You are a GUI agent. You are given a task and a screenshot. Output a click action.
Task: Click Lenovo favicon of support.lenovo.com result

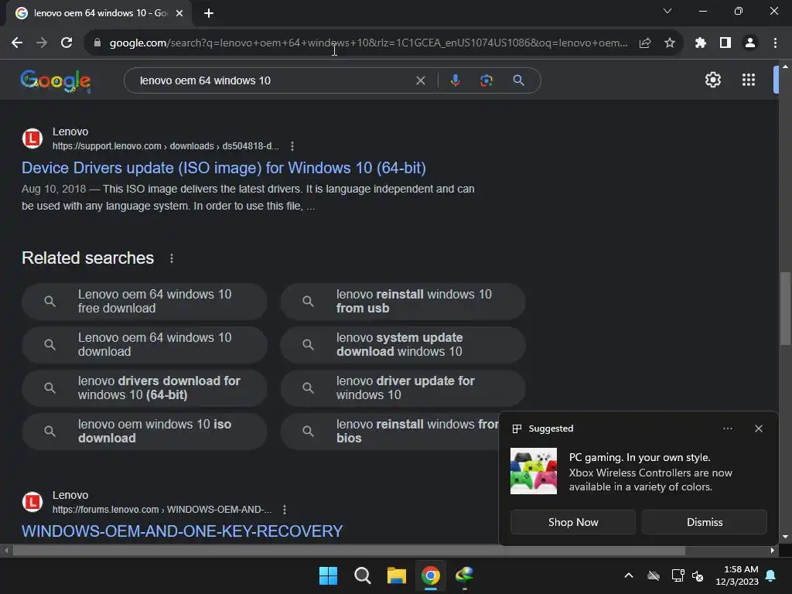pyautogui.click(x=32, y=138)
